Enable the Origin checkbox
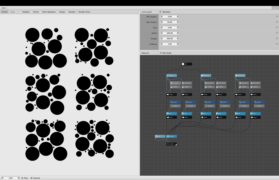 [58, 12]
